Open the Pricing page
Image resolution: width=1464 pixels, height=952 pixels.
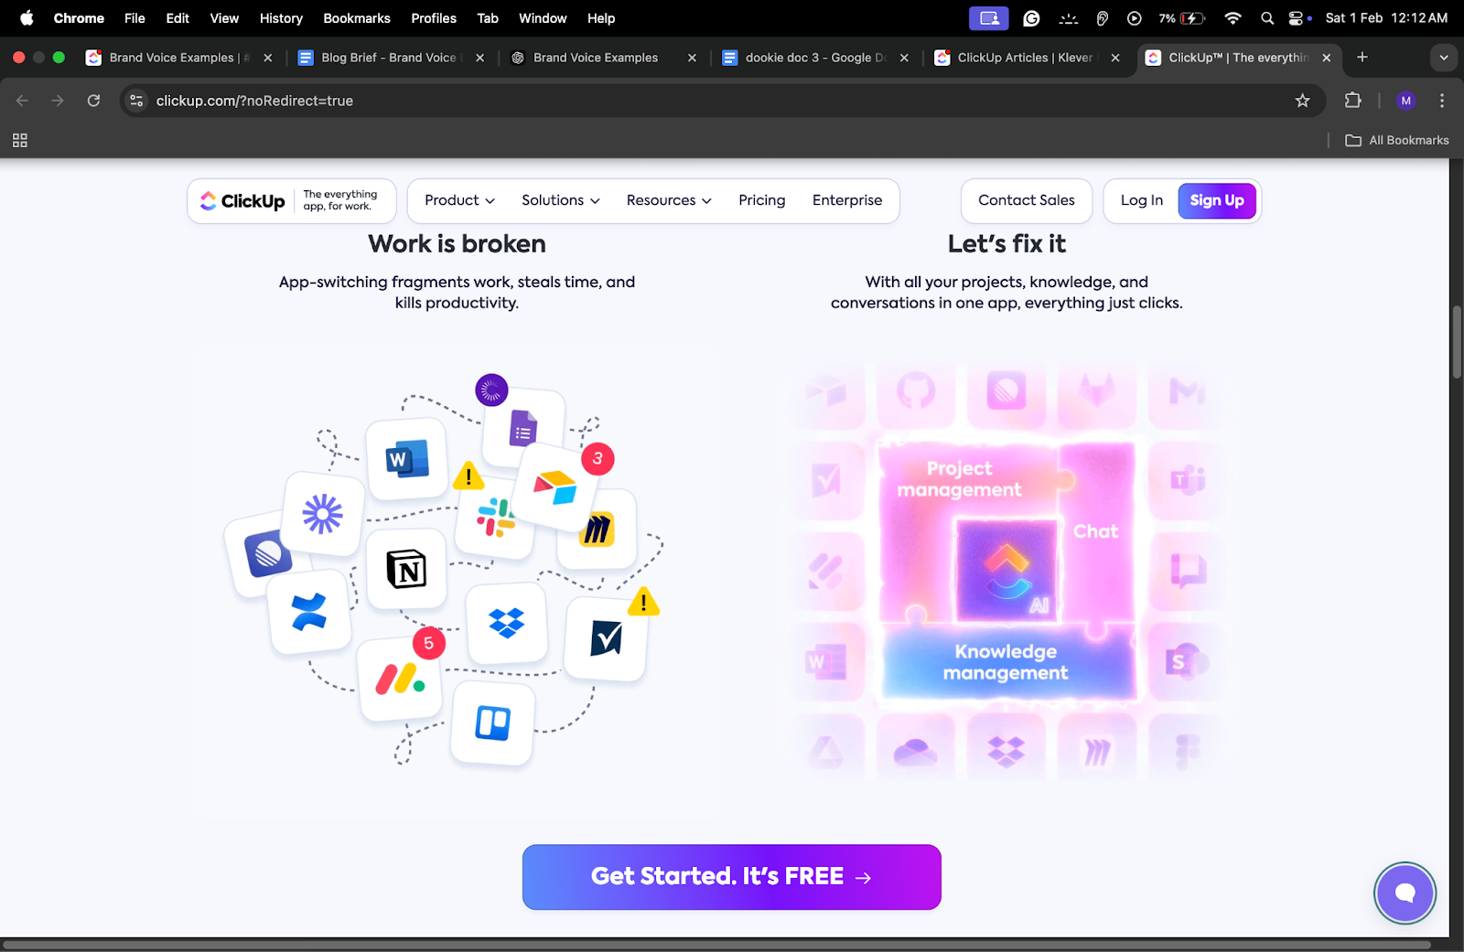[762, 200]
